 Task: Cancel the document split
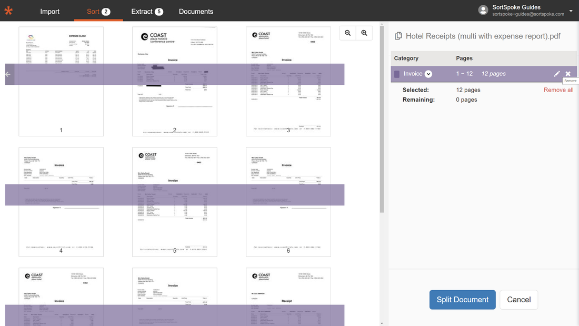[x=519, y=300]
